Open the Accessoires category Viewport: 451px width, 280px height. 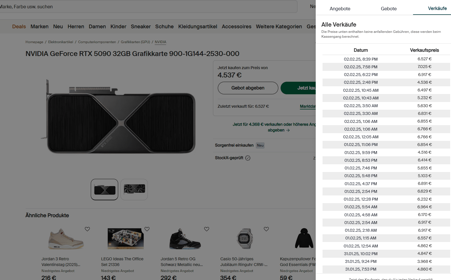point(237,27)
